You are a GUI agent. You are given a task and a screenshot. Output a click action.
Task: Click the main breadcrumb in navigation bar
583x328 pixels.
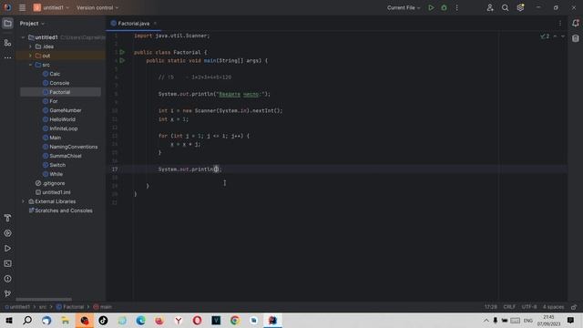point(102,307)
